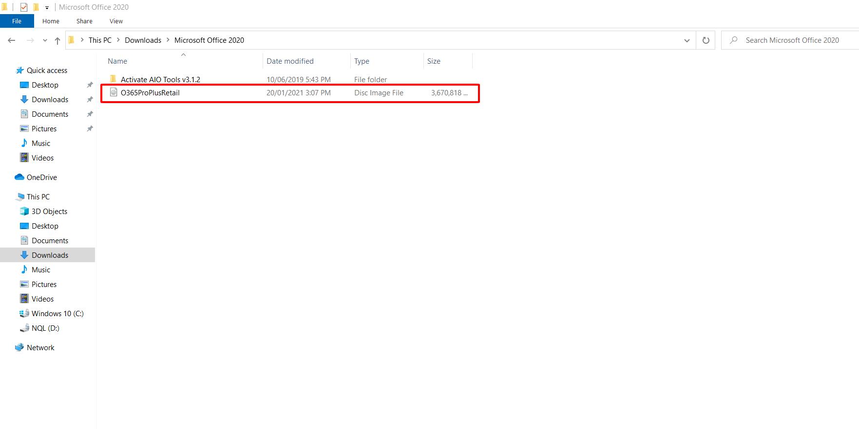Click the 3D Objects cube icon
This screenshot has width=859, height=429.
click(x=24, y=211)
